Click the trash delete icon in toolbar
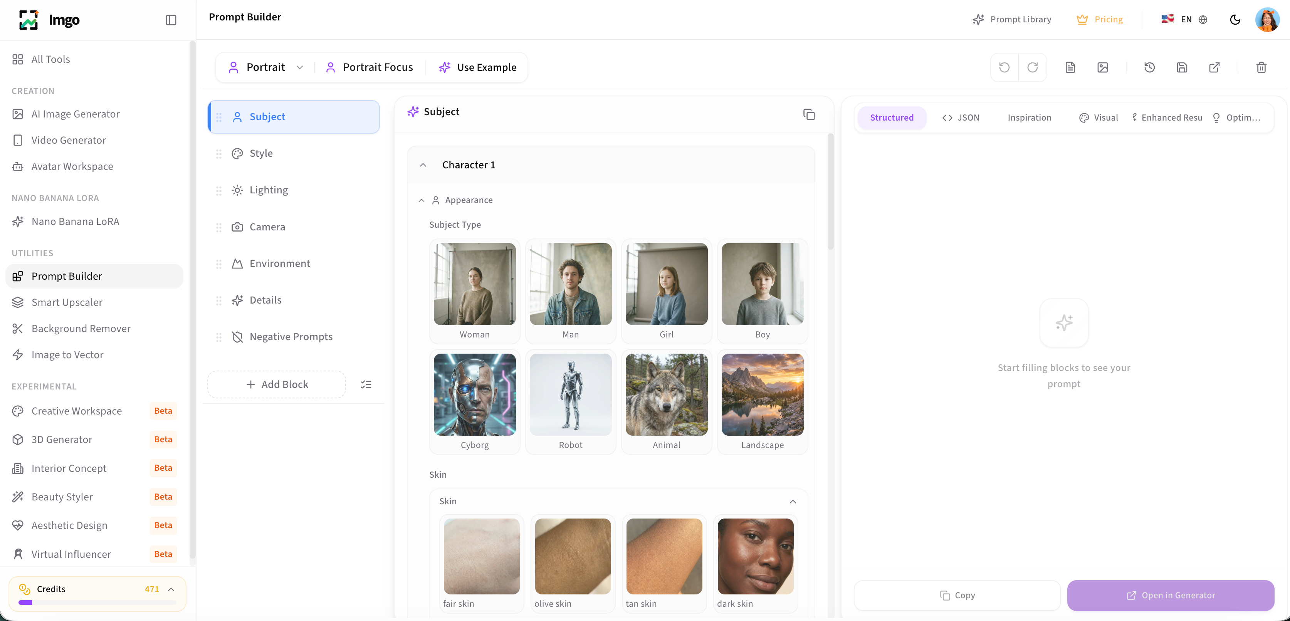Screen dimensions: 1290x621 pos(1261,68)
